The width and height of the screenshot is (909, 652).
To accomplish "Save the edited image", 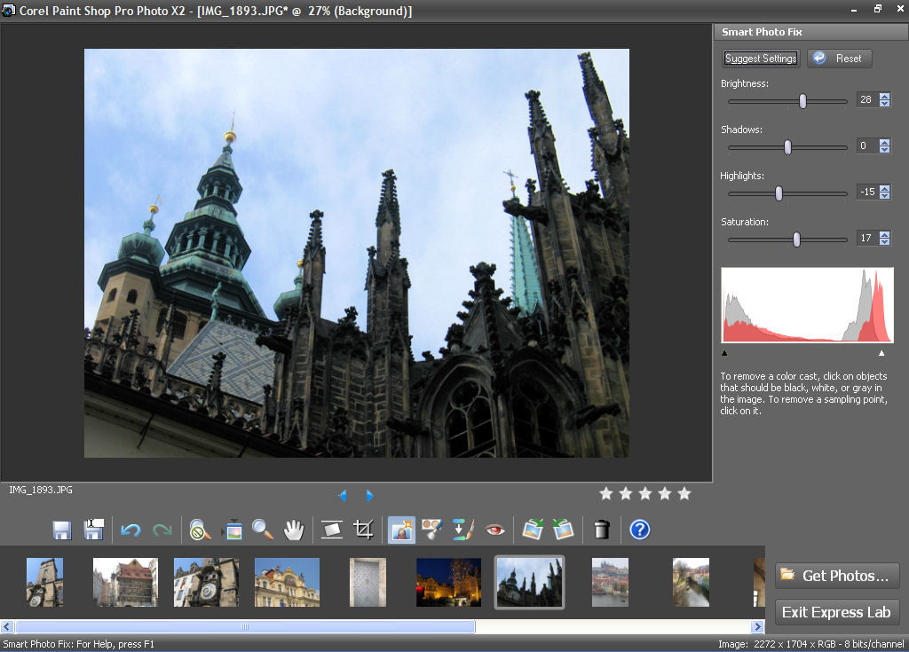I will (60, 530).
